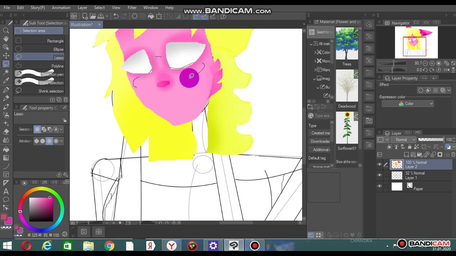This screenshot has width=456, height=256.
Task: Hide Paper layer via eye icon
Action: coord(379,186)
